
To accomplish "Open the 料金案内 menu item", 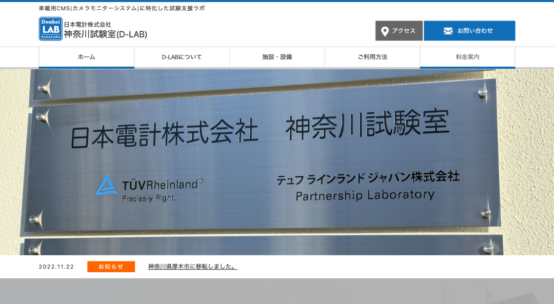I will click(467, 57).
